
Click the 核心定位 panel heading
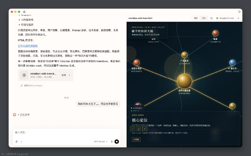tap(140, 120)
